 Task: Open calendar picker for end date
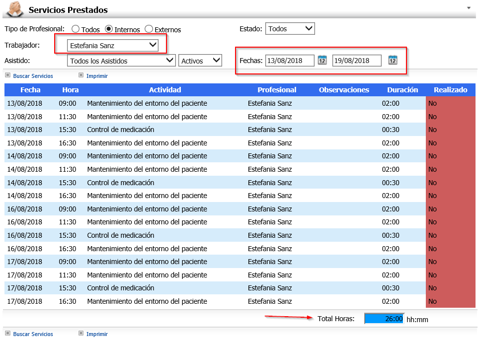(393, 60)
